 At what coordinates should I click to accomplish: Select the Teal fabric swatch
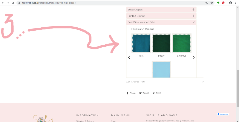point(141,43)
